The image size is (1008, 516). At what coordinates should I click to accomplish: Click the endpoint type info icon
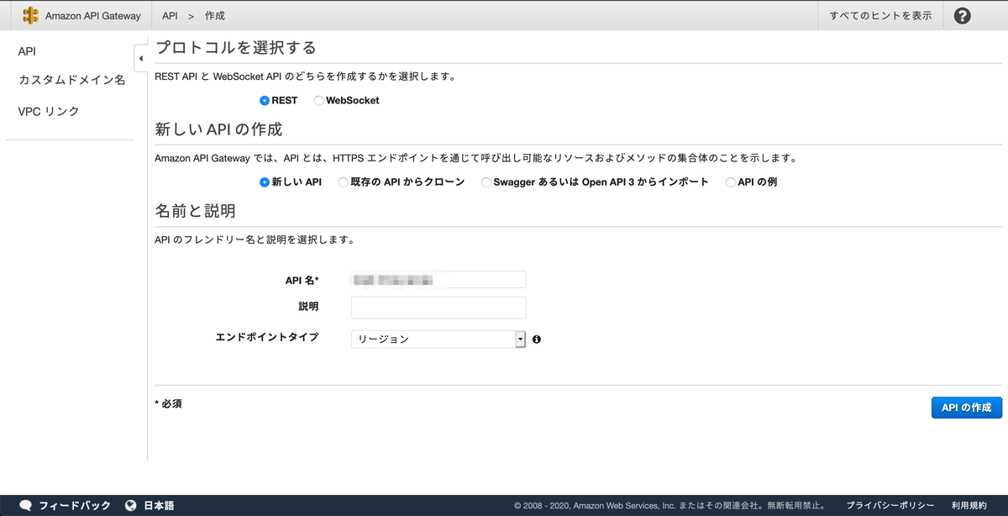pyautogui.click(x=536, y=340)
